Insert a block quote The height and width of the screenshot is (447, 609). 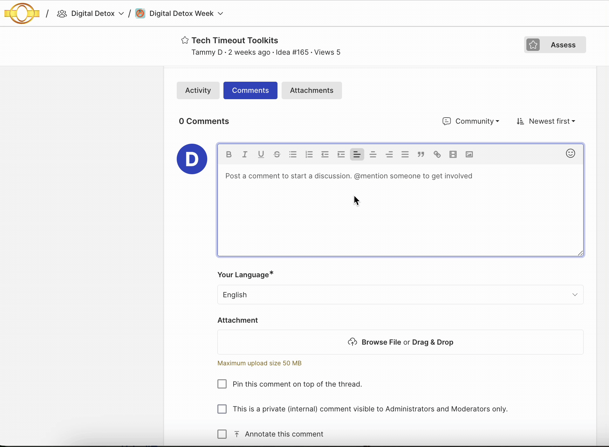[421, 155]
